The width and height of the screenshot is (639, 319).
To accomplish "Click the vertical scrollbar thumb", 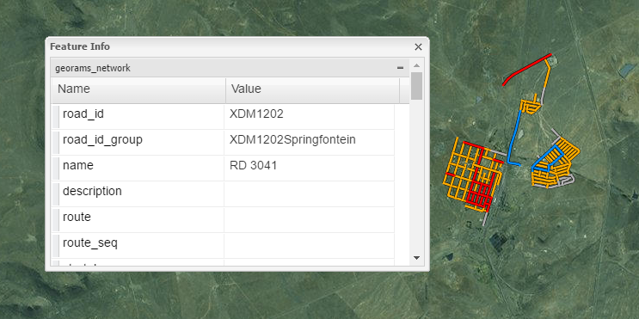I will [x=416, y=86].
